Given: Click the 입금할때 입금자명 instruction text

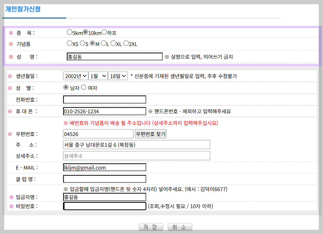Looking at the screenshot, I should pyautogui.click(x=145, y=189).
